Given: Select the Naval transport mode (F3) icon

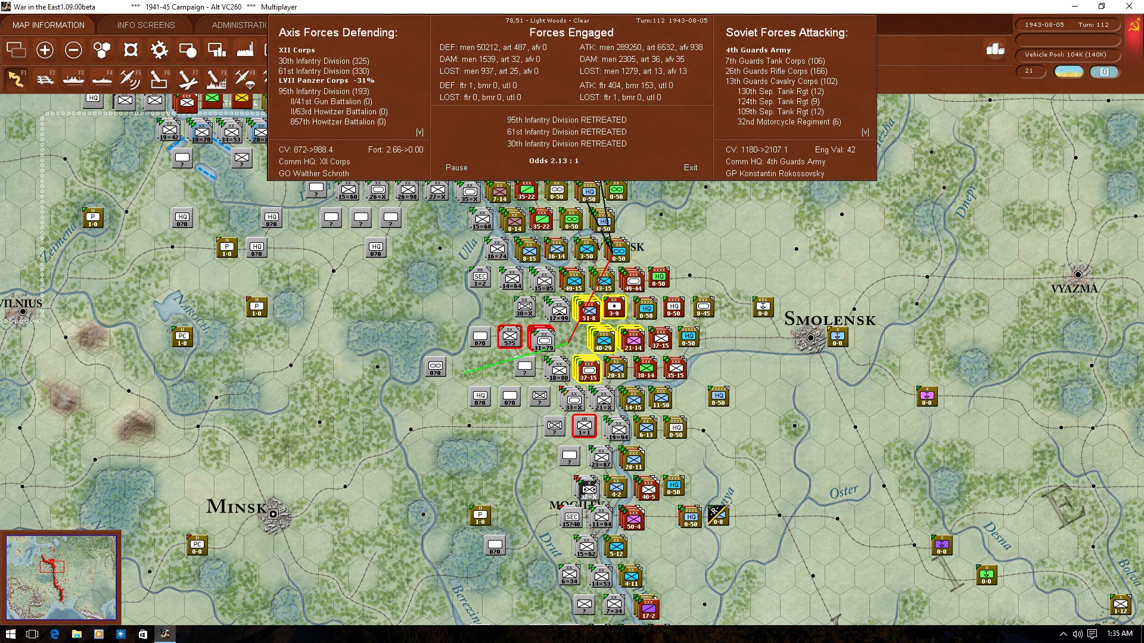Looking at the screenshot, I should click(73, 79).
